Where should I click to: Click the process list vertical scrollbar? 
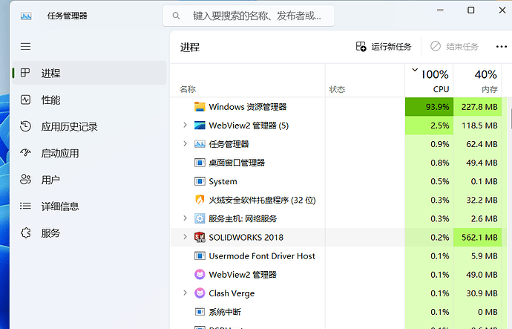511,119
